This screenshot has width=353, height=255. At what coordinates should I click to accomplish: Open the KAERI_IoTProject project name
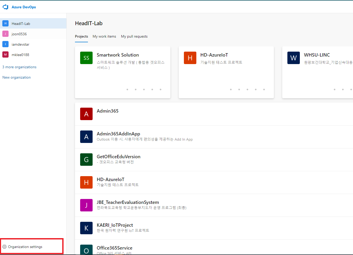(115, 225)
